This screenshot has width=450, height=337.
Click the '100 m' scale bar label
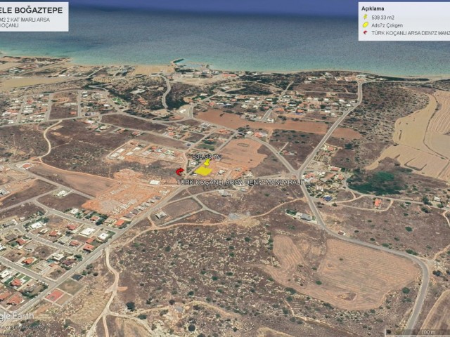(427, 332)
